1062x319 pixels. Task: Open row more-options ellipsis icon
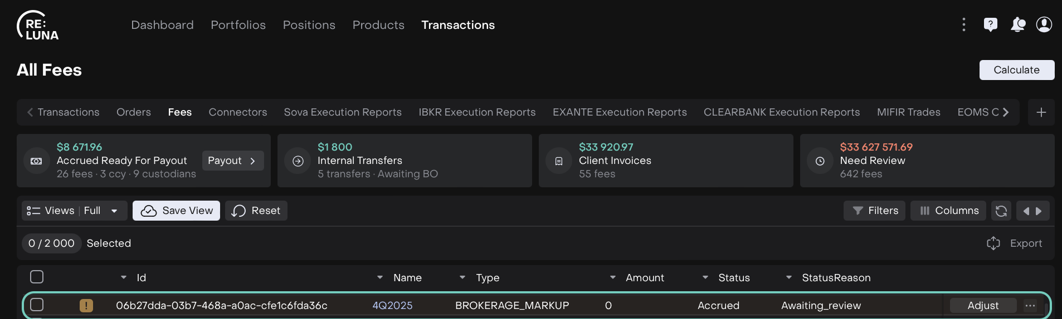coord(1030,305)
